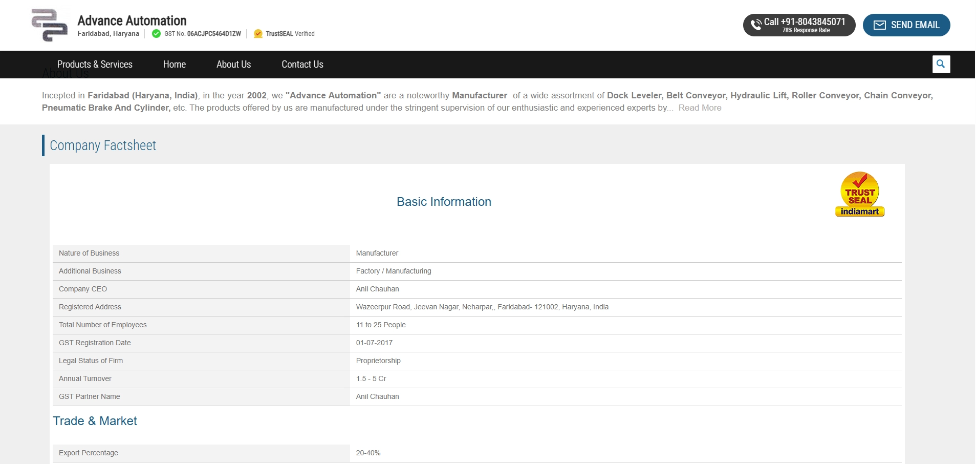Click the Advance Automation company name
The width and height of the screenshot is (976, 464).
click(x=132, y=20)
